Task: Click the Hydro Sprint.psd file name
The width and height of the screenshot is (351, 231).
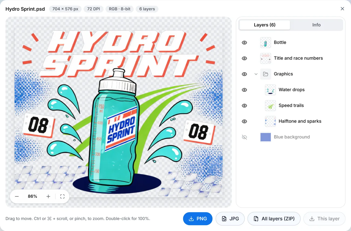Action: [x=25, y=9]
